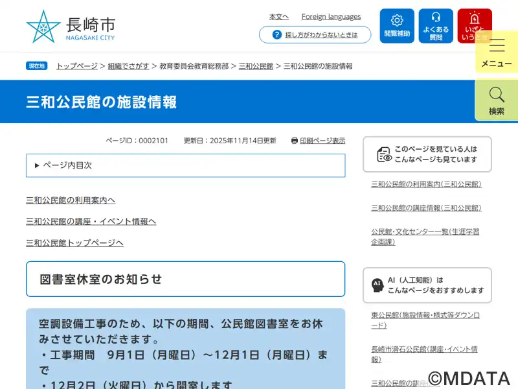Select 組織でさがす in the breadcrumb
This screenshot has width=518, height=389.
[128, 66]
